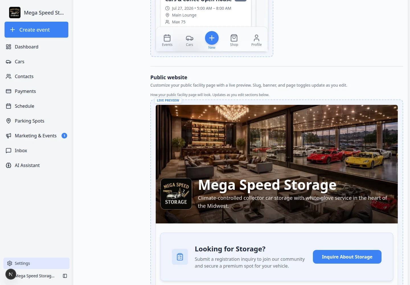Open the Dashboard icon in sidebar

pyautogui.click(x=9, y=47)
